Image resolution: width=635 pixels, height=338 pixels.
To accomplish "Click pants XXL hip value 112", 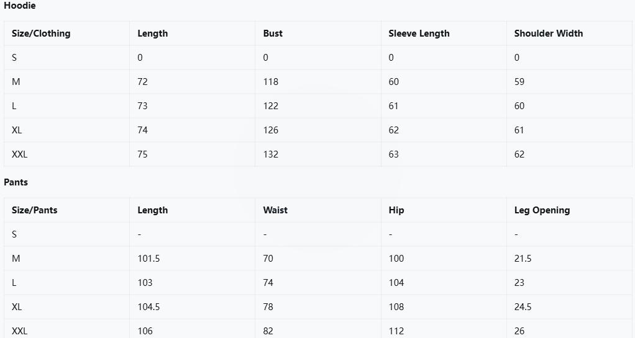I will [x=396, y=331].
